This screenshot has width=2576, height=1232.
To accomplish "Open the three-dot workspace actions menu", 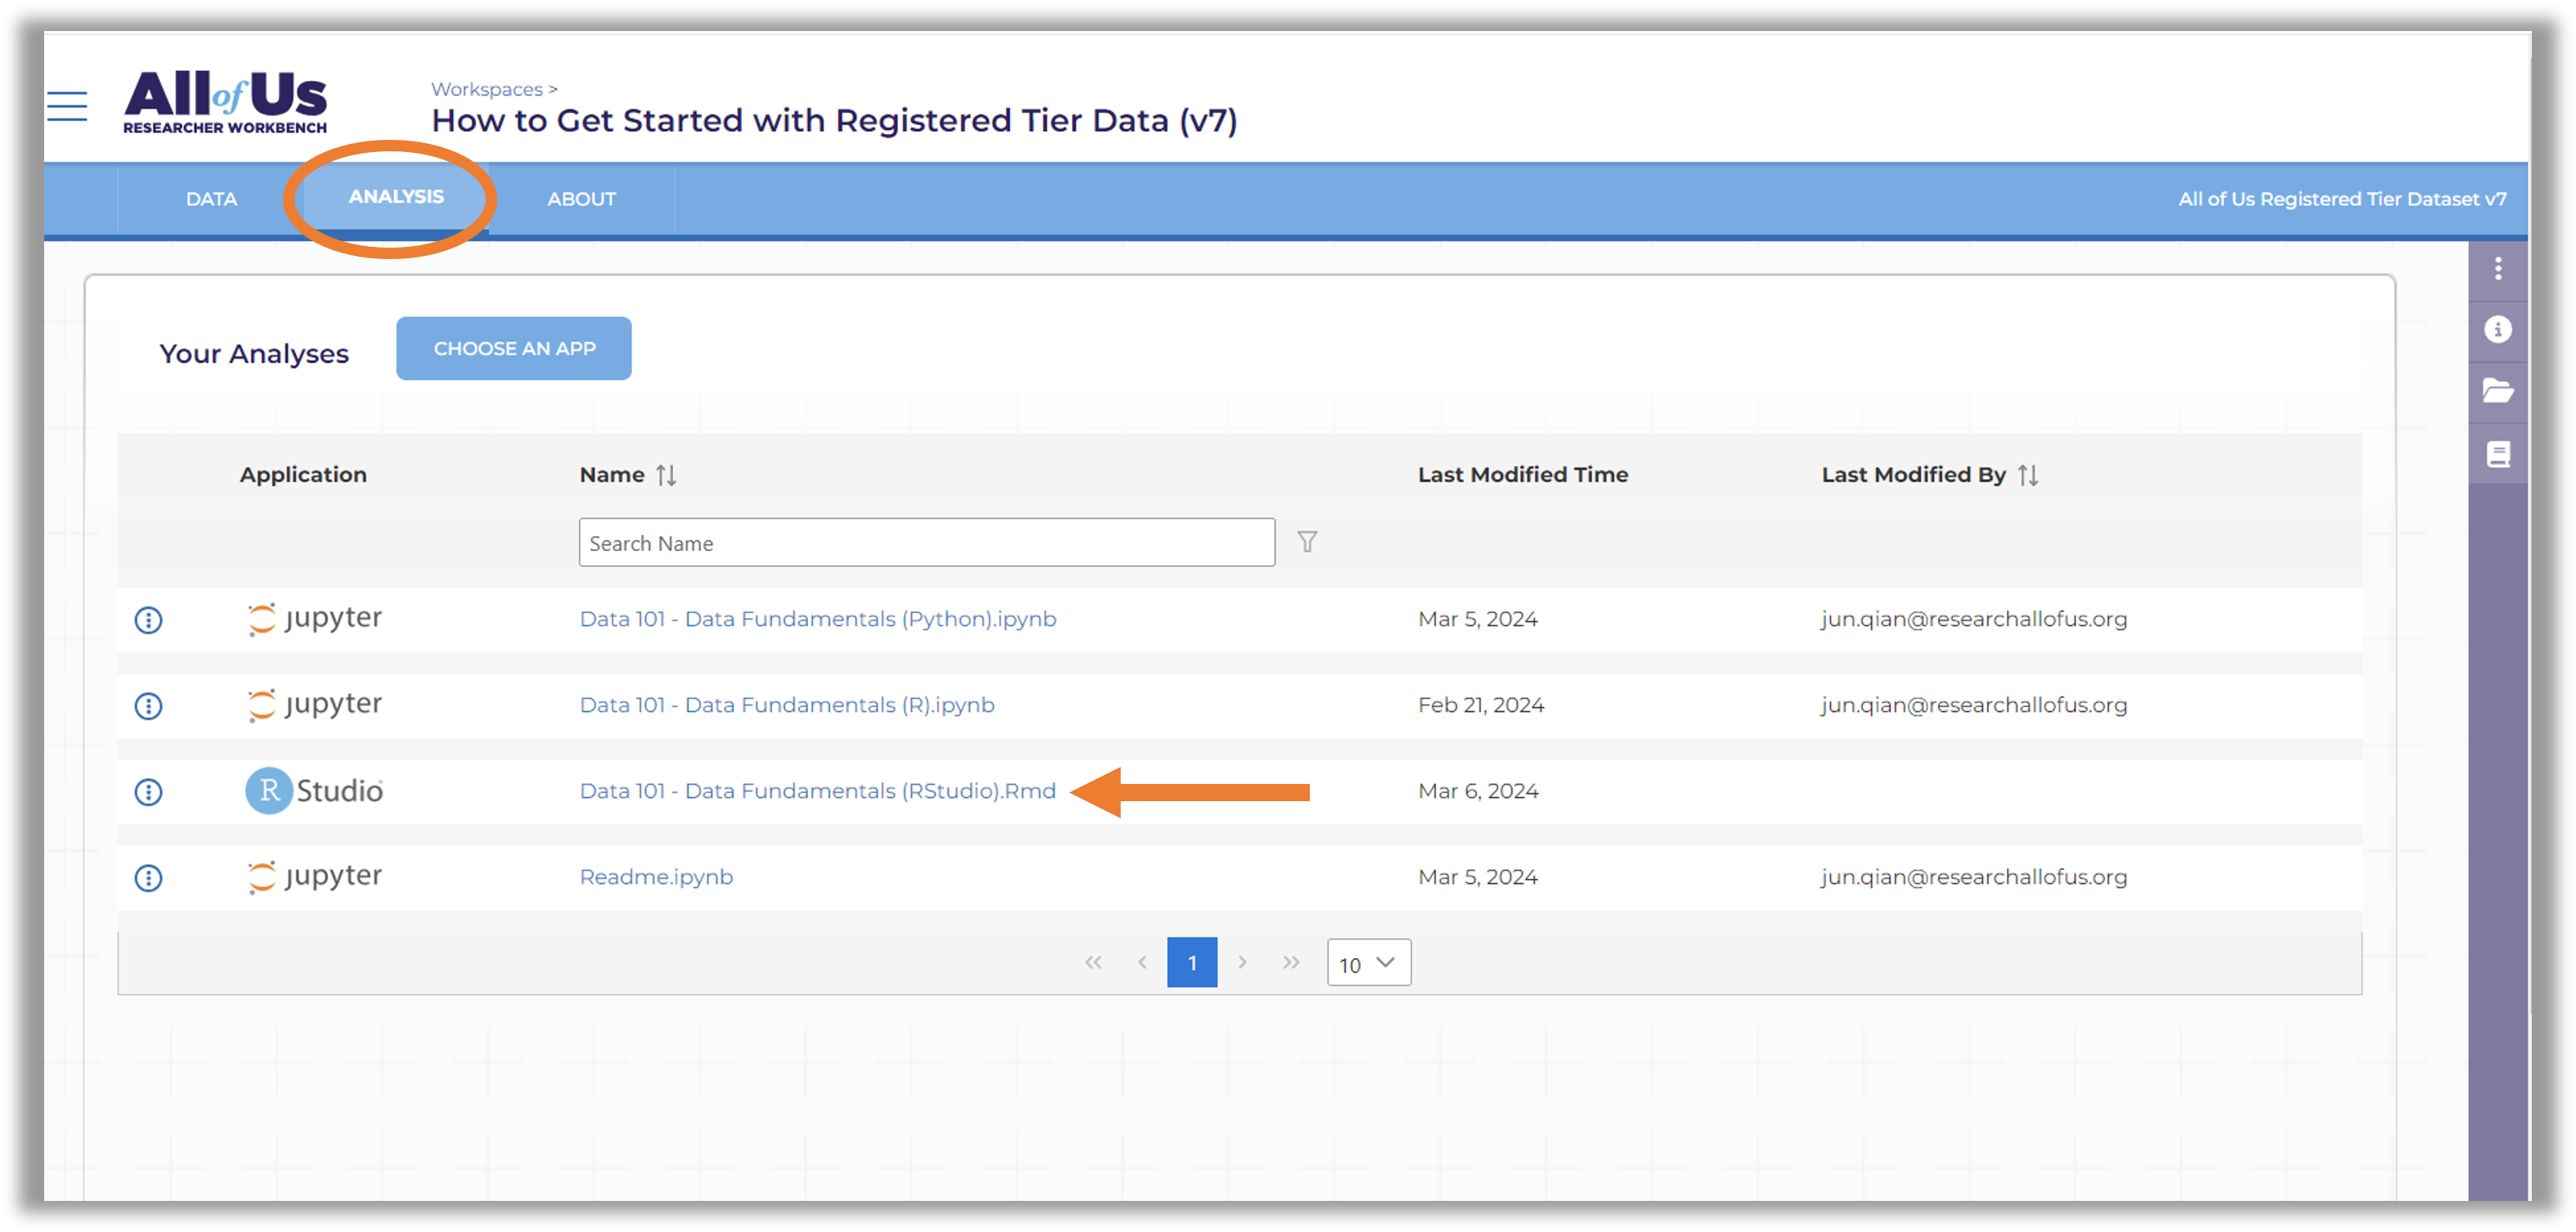I will click(x=2498, y=268).
